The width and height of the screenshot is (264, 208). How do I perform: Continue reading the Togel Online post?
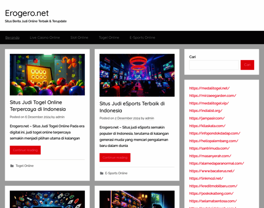tap(25, 150)
